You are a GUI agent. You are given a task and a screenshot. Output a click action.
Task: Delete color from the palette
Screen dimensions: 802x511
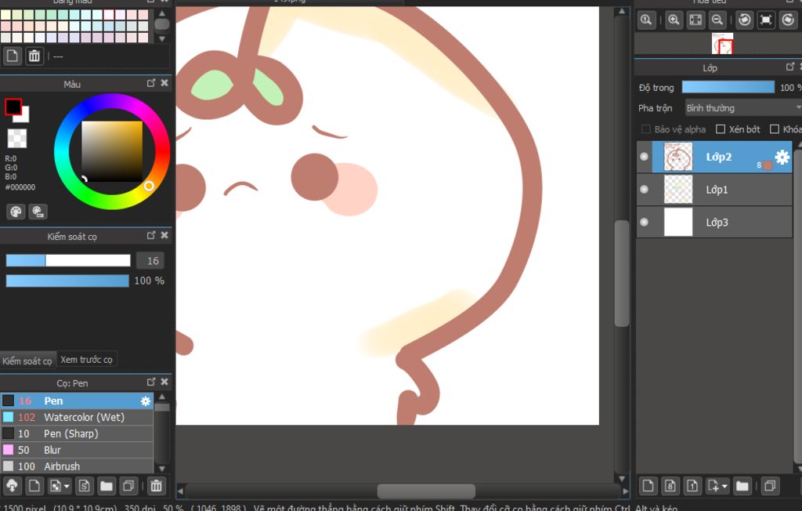click(34, 56)
